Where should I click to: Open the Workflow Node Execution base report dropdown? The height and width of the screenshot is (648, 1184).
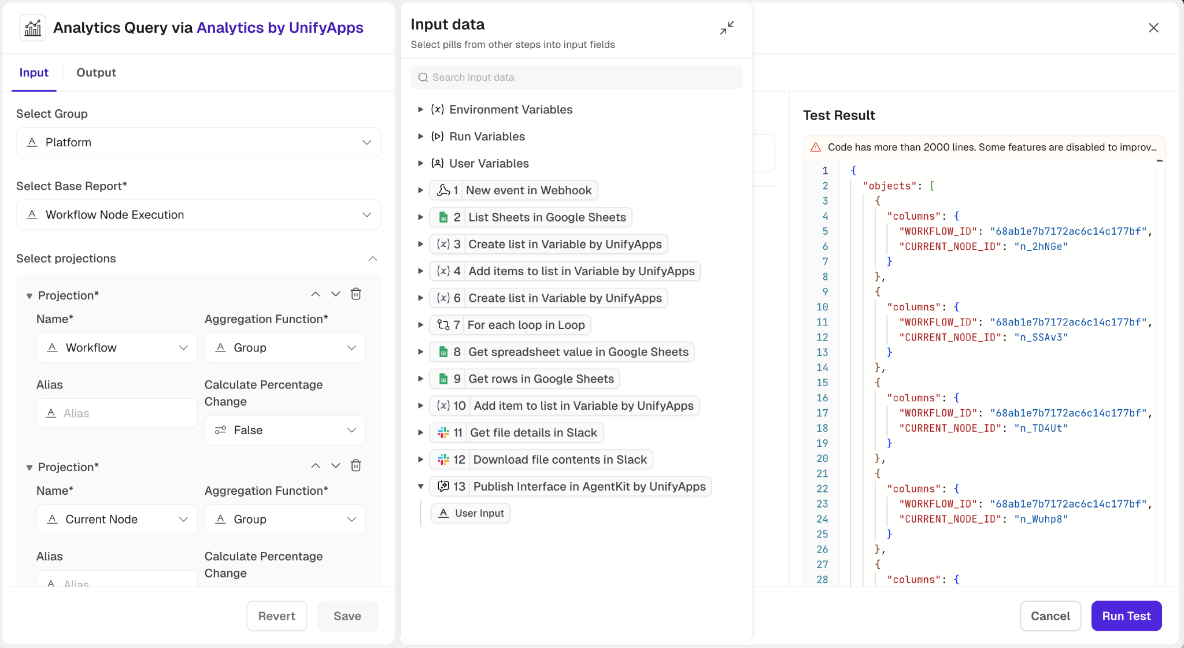pyautogui.click(x=198, y=214)
